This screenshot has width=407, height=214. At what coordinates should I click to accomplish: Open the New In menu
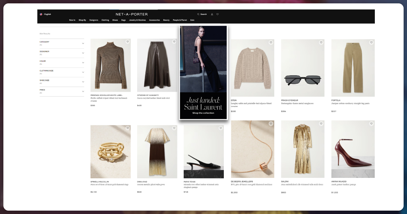pos(72,20)
